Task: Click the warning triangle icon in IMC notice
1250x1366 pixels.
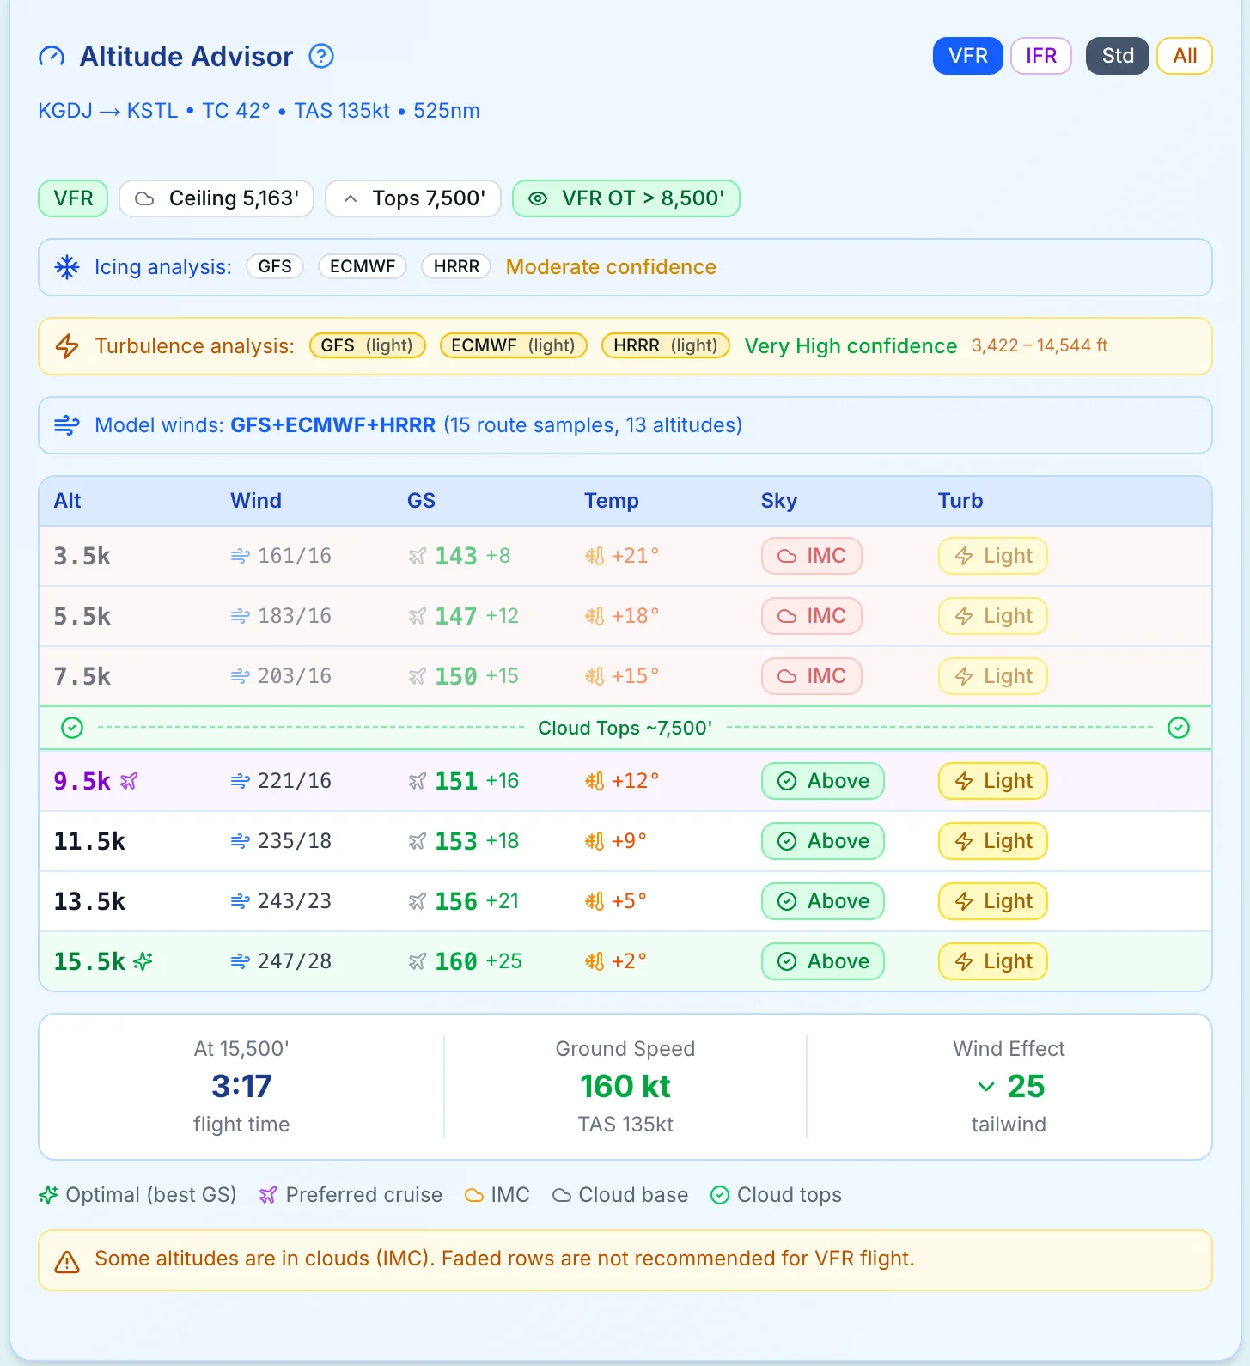Action: [67, 1261]
